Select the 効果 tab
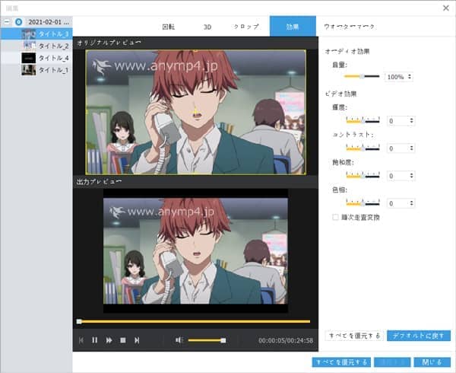 click(x=293, y=26)
